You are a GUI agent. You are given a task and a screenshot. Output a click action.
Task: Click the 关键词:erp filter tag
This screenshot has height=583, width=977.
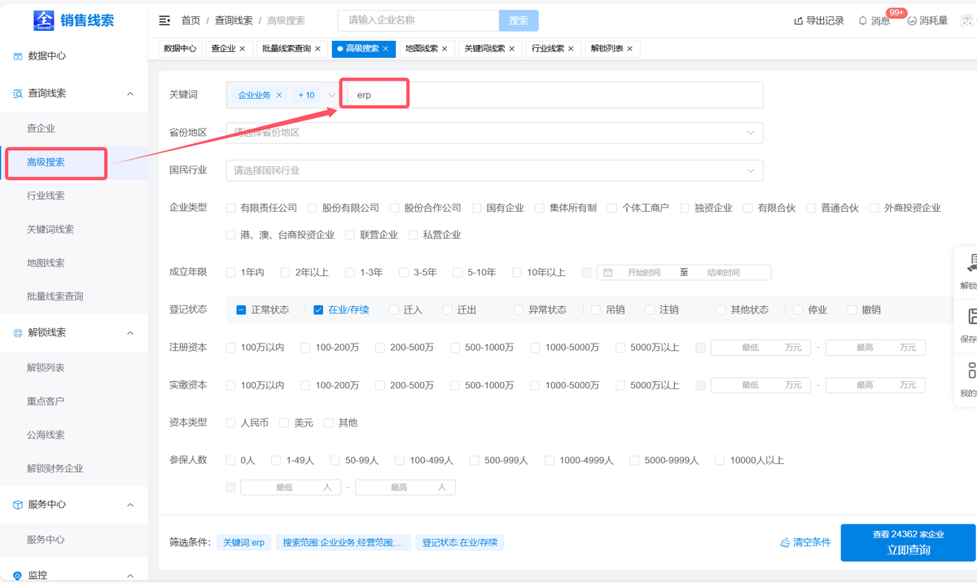[x=243, y=542]
